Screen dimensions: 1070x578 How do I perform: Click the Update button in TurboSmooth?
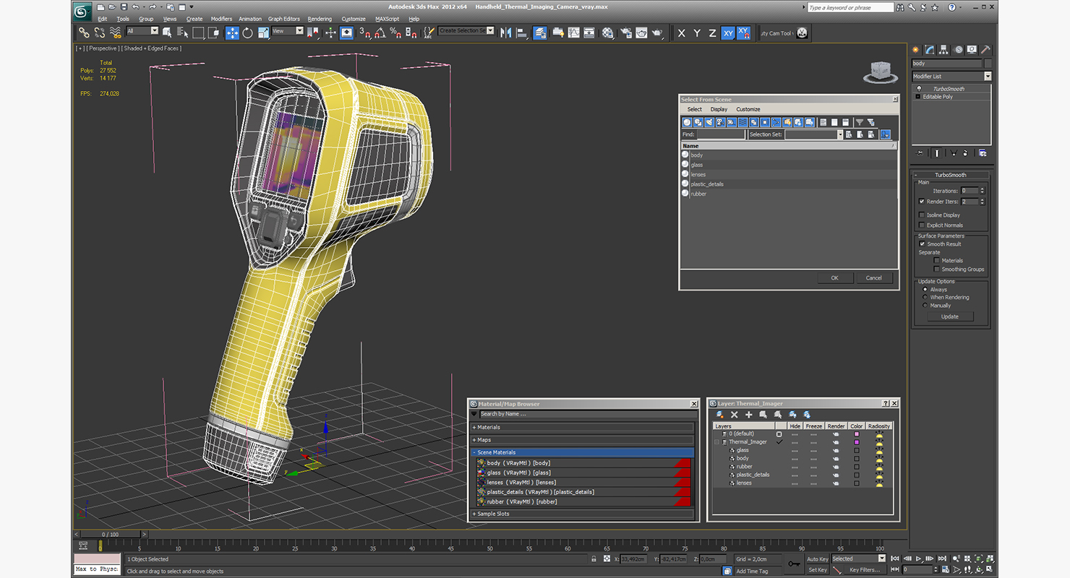click(950, 316)
